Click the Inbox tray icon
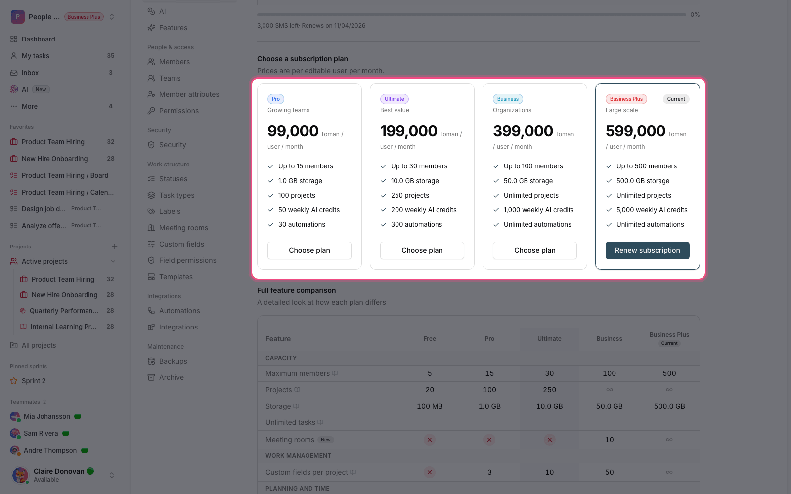The width and height of the screenshot is (791, 494). coord(14,73)
